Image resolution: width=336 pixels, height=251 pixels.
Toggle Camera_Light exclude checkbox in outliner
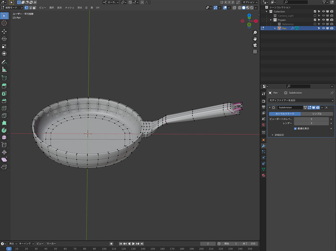coord(315,16)
